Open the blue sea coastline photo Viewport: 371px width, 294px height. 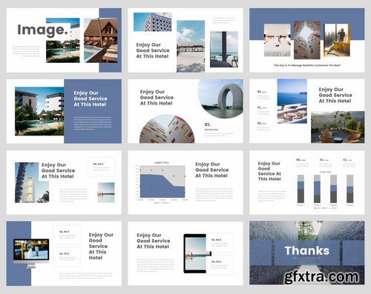[292, 101]
